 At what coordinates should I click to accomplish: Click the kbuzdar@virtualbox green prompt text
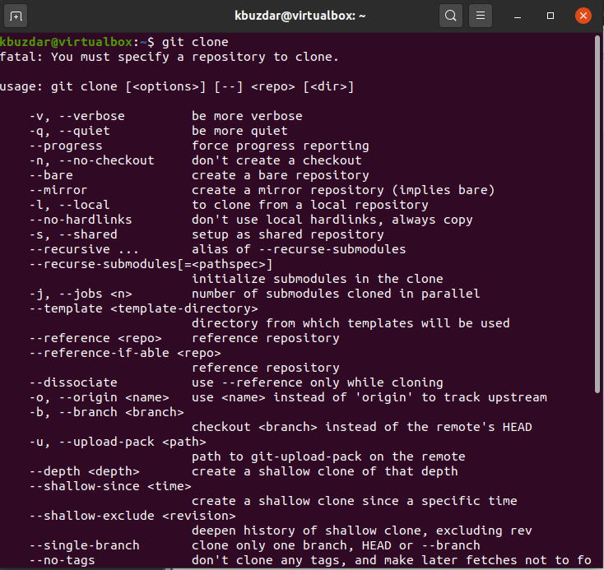click(66, 42)
